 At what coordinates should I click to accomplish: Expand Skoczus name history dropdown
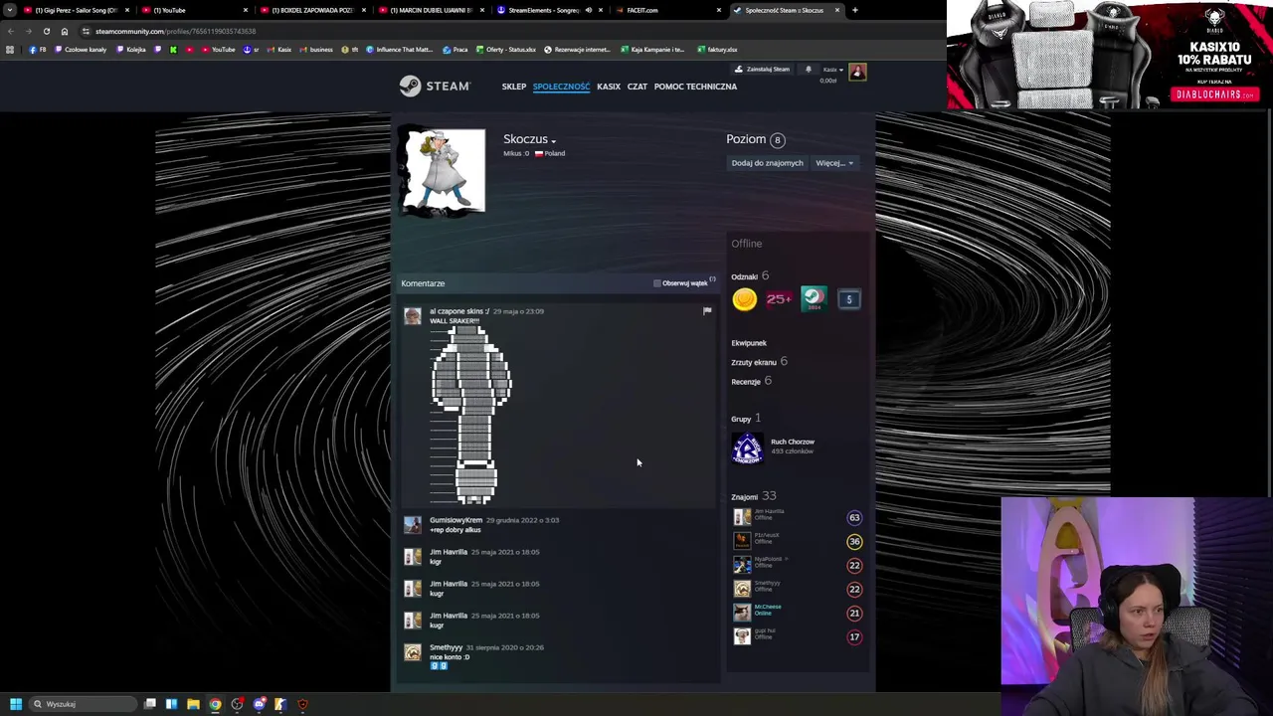[554, 141]
